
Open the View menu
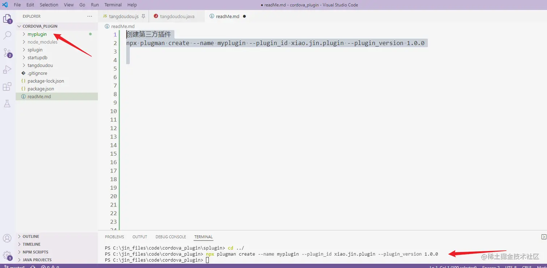point(69,5)
